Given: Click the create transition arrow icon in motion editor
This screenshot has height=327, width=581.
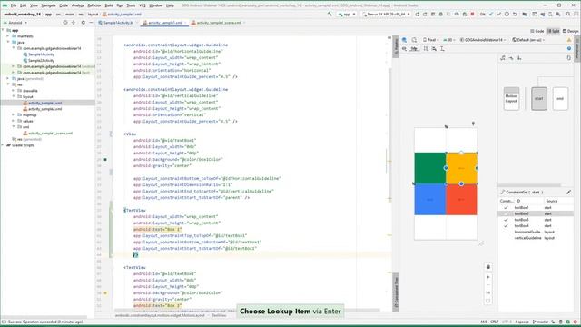Looking at the screenshot, I should pyautogui.click(x=511, y=58).
